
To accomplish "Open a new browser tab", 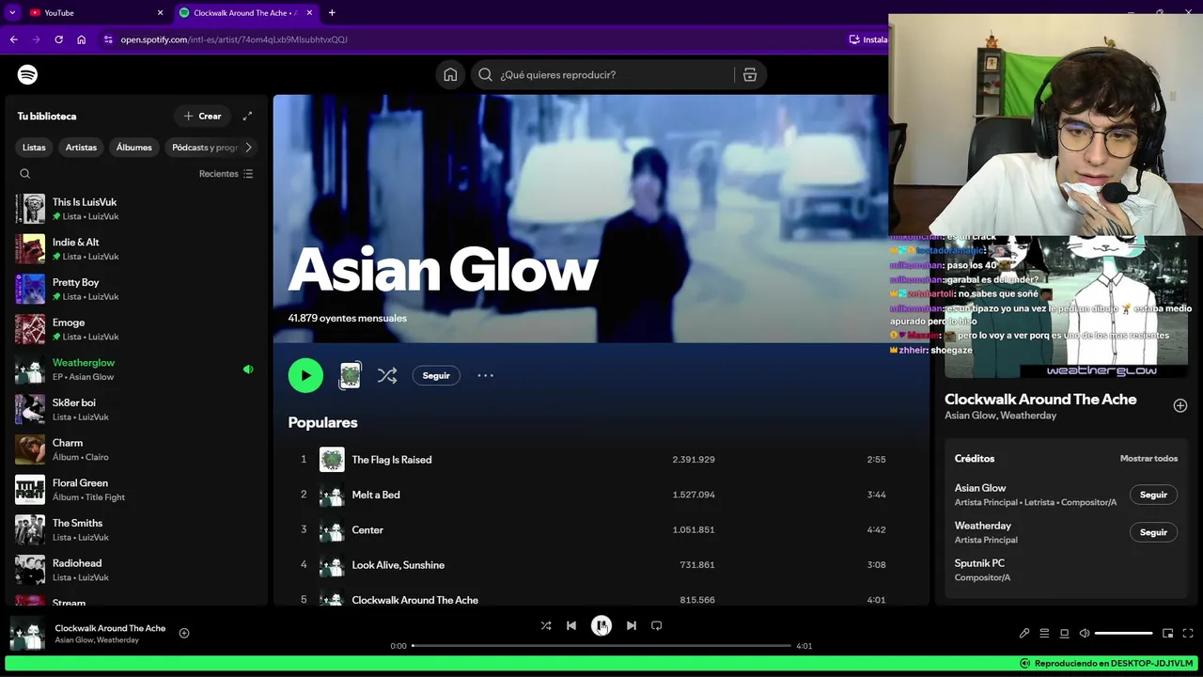I will tap(332, 12).
